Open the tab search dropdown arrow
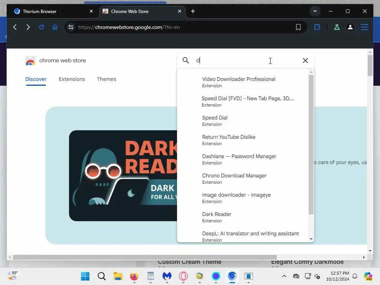The width and height of the screenshot is (380, 285). pyautogui.click(x=315, y=11)
